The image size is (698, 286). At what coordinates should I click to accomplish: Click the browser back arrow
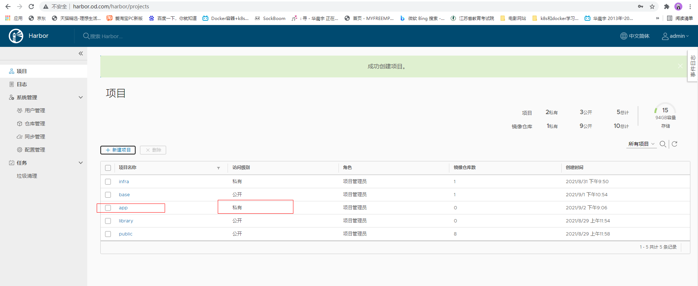pos(8,7)
